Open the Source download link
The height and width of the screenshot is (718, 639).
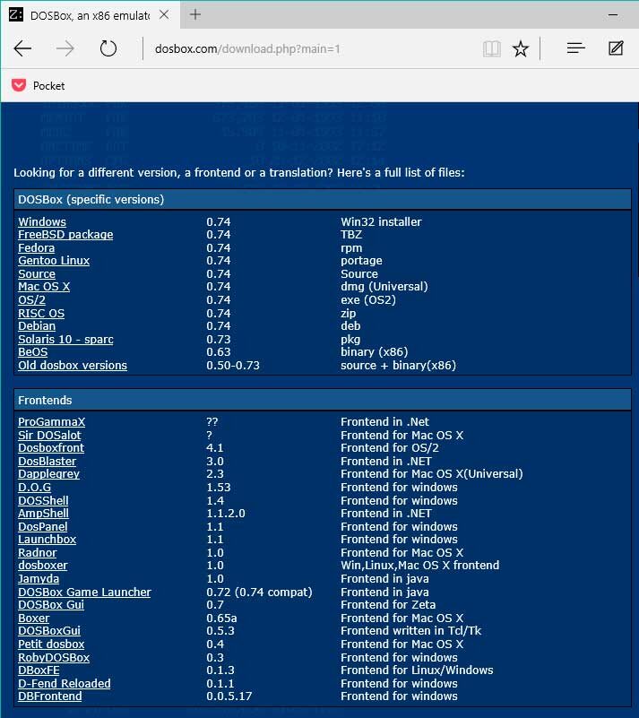point(37,273)
